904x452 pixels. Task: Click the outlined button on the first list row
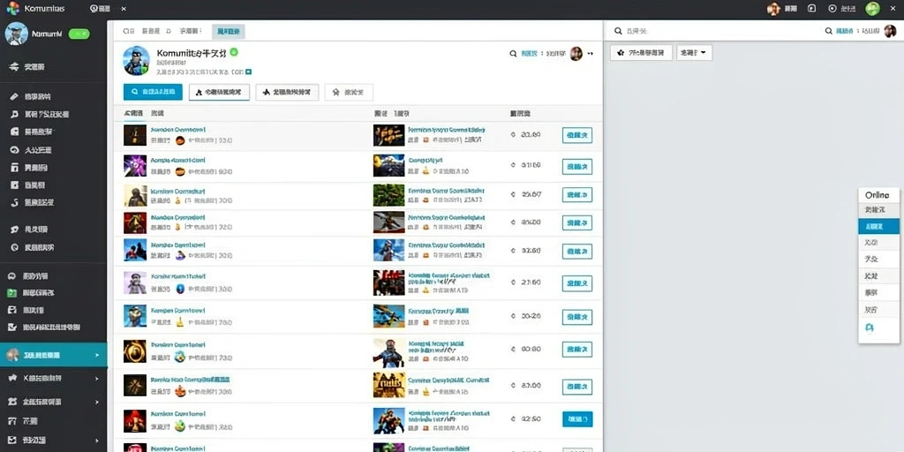(x=577, y=135)
